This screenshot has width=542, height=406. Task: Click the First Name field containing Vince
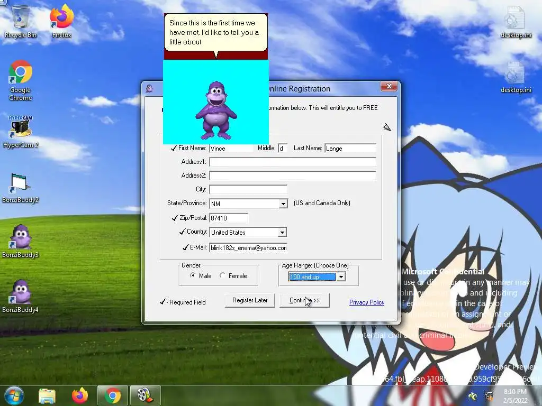[231, 148]
